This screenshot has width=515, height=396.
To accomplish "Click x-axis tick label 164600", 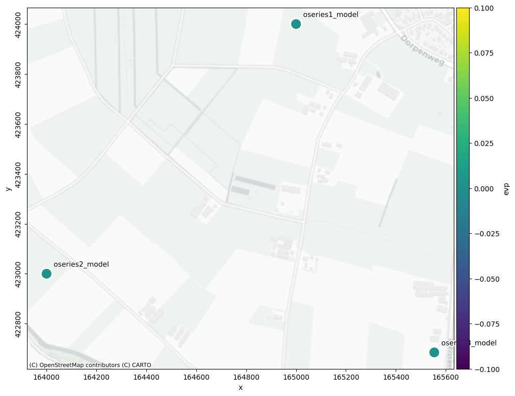I will [196, 377].
